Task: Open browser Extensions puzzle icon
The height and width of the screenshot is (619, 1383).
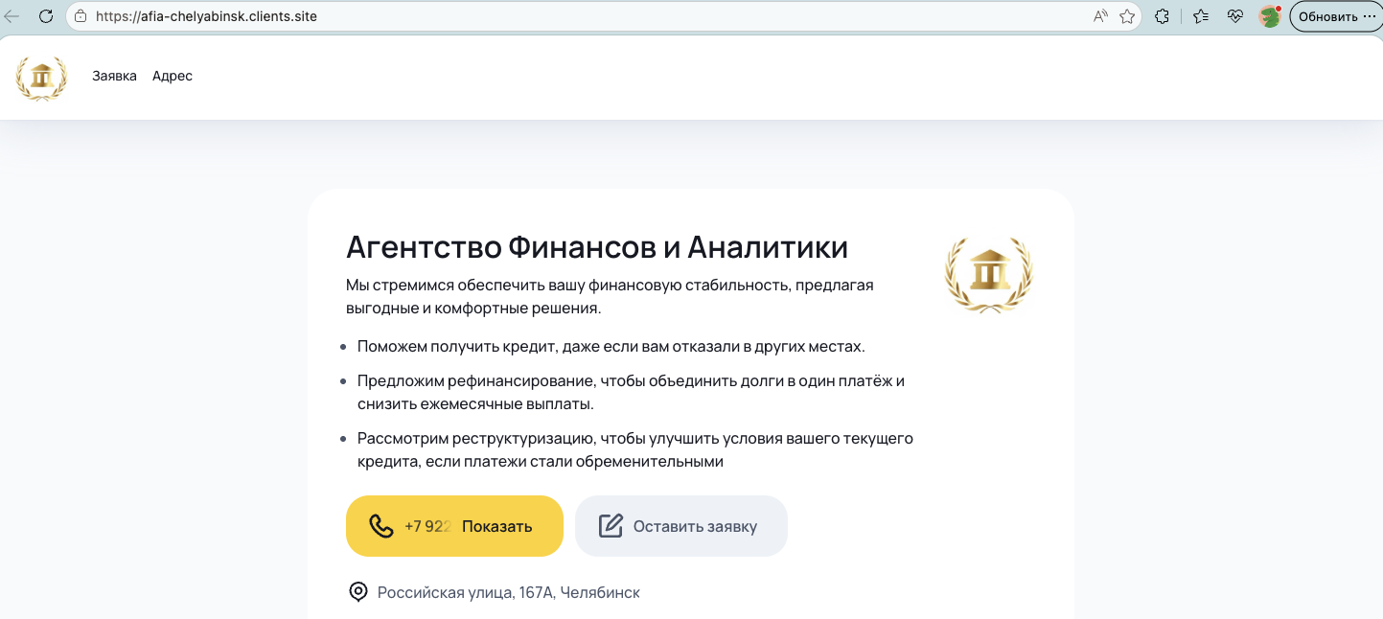Action: (1162, 16)
